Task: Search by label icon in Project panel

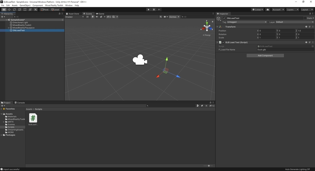Action: click(202, 106)
